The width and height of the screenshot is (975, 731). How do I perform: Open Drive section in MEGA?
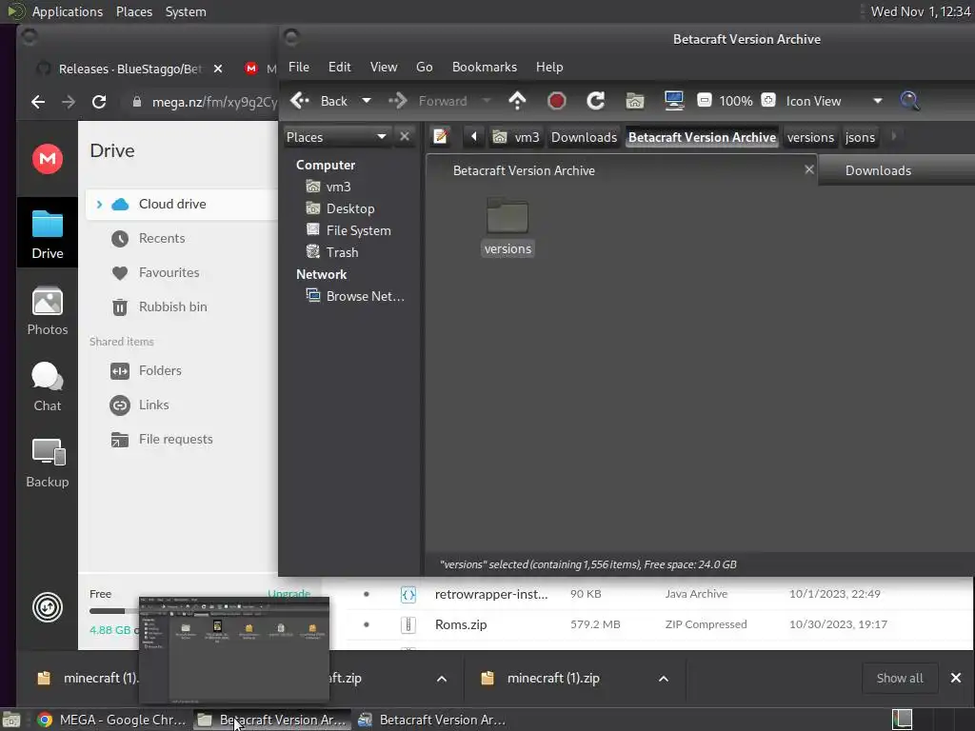(x=48, y=234)
